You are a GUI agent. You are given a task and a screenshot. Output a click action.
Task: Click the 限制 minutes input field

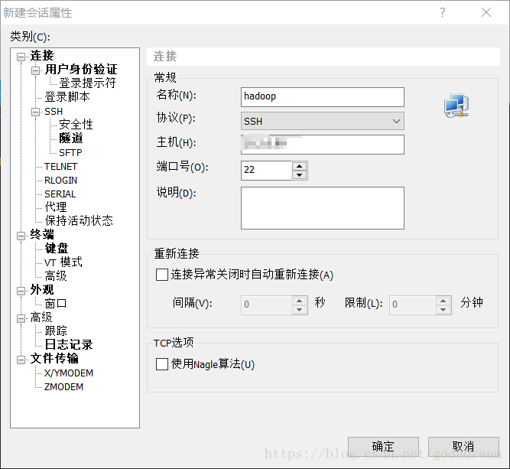[412, 305]
